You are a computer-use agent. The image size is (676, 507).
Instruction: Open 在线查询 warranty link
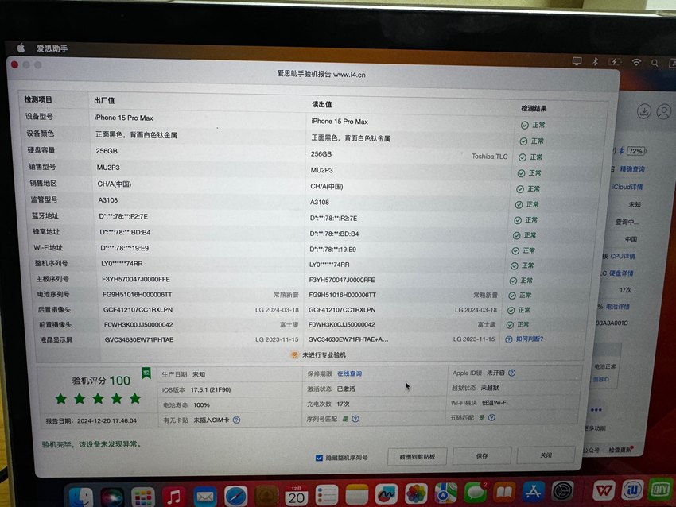[x=349, y=373]
